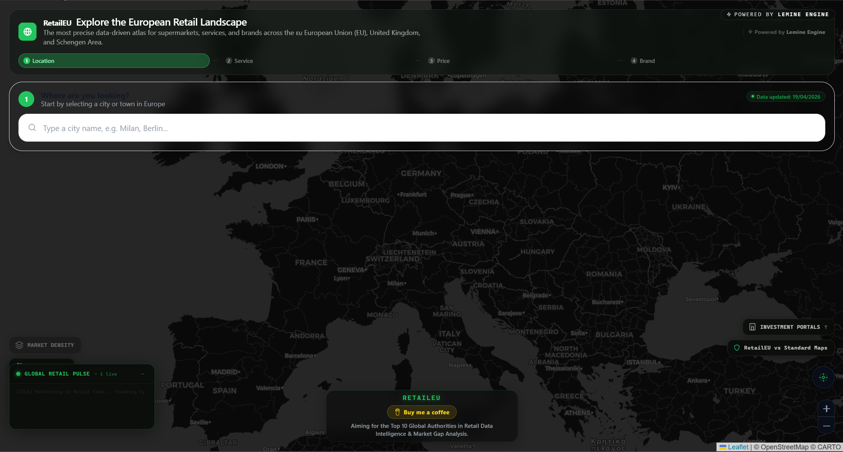Image resolution: width=843 pixels, height=452 pixels.
Task: Click the RetailEU brand name in header
Action: pos(57,23)
